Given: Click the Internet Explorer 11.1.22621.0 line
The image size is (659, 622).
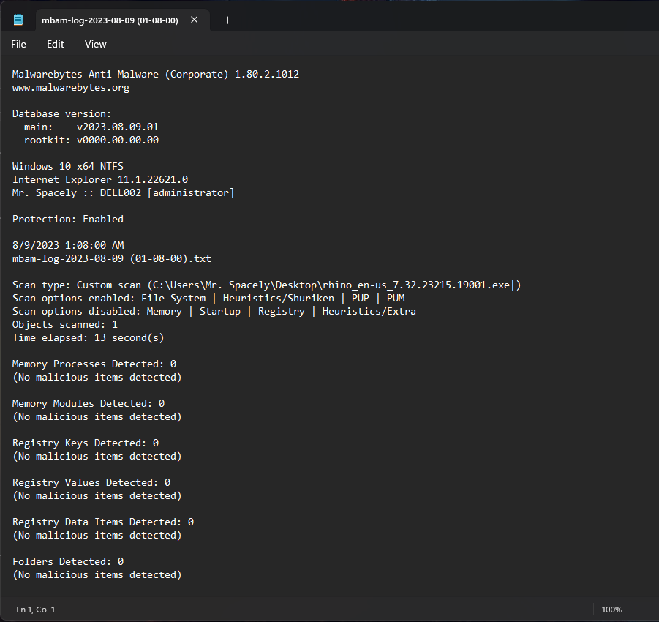Looking at the screenshot, I should 100,179.
